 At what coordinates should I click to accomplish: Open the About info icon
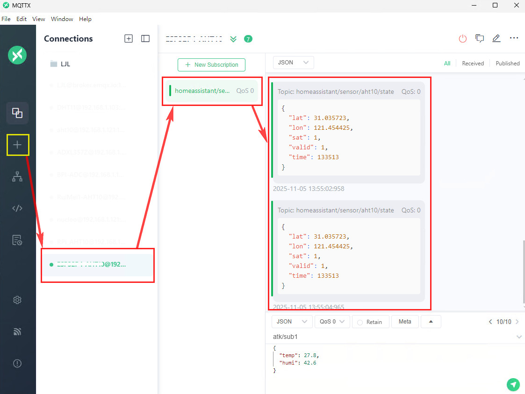point(17,363)
